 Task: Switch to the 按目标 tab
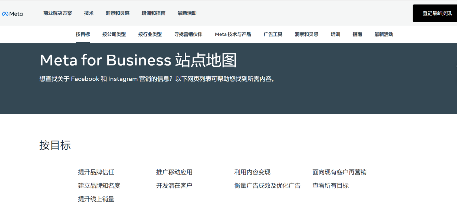[x=83, y=34]
